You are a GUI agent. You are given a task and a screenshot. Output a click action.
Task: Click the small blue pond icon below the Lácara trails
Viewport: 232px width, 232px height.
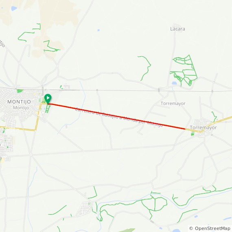point(174,83)
